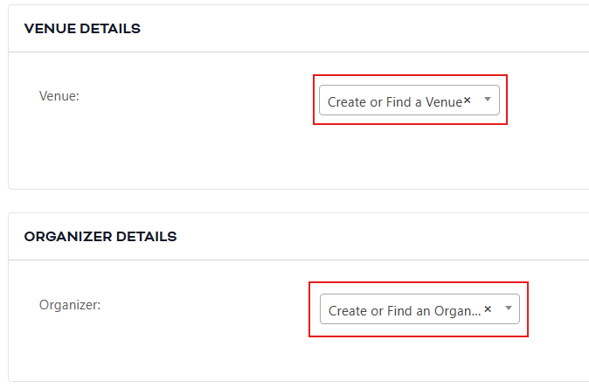Clear the organizer selection with the × icon
589x388 pixels.
(488, 308)
